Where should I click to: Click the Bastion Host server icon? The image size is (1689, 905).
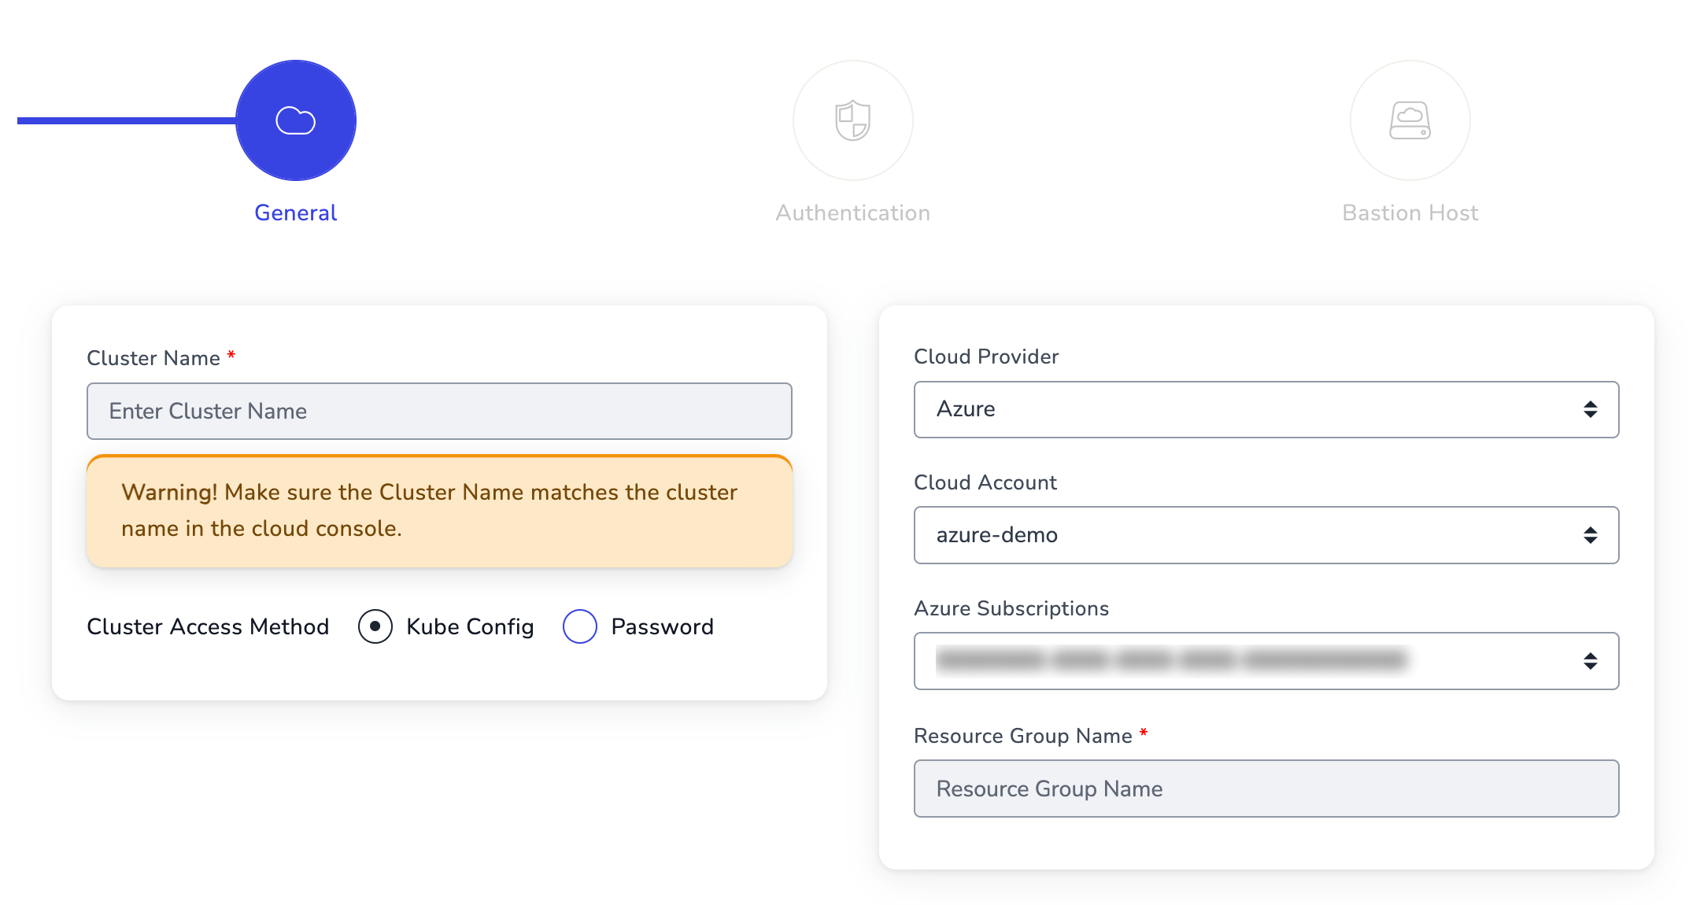[x=1410, y=120]
